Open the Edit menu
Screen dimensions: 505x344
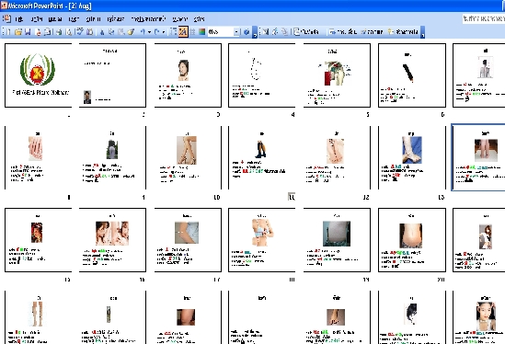click(x=37, y=19)
